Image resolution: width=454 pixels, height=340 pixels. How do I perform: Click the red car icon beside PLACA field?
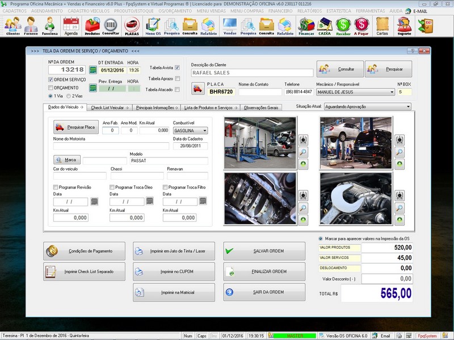pos(198,88)
